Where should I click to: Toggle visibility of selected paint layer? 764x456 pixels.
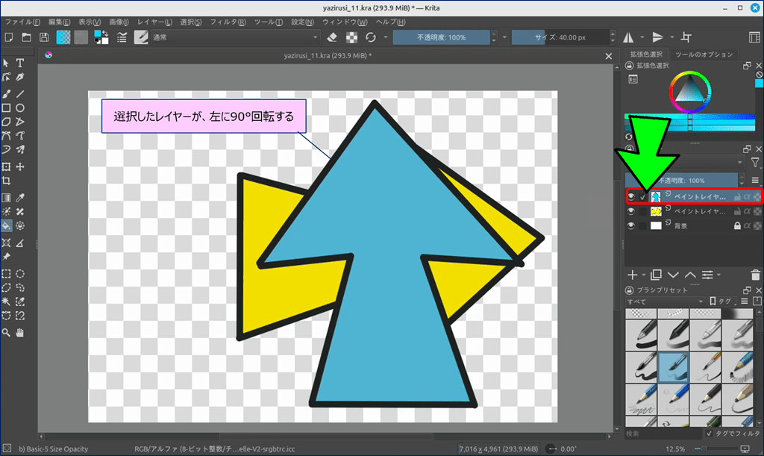(631, 196)
